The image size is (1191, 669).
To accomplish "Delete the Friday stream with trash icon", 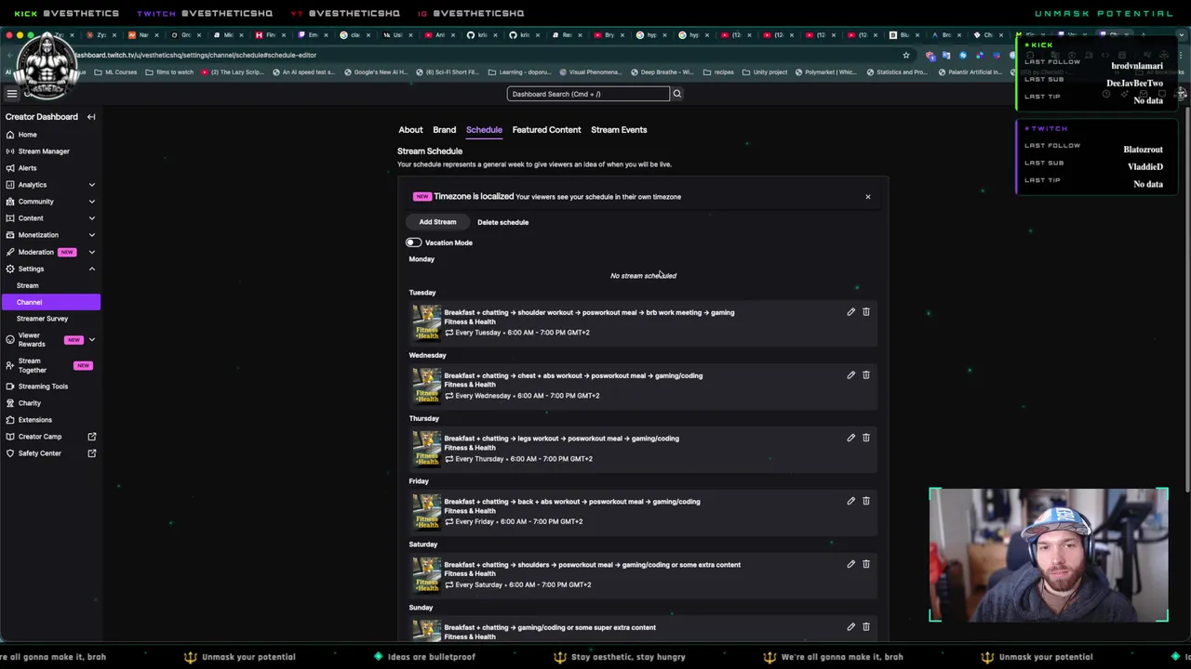I will (865, 501).
